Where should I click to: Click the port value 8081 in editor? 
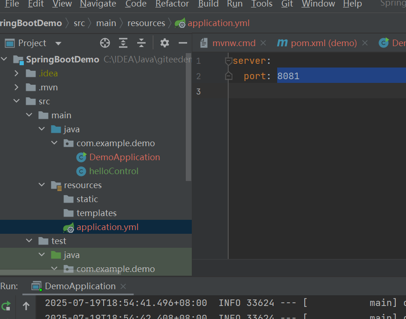coord(288,76)
